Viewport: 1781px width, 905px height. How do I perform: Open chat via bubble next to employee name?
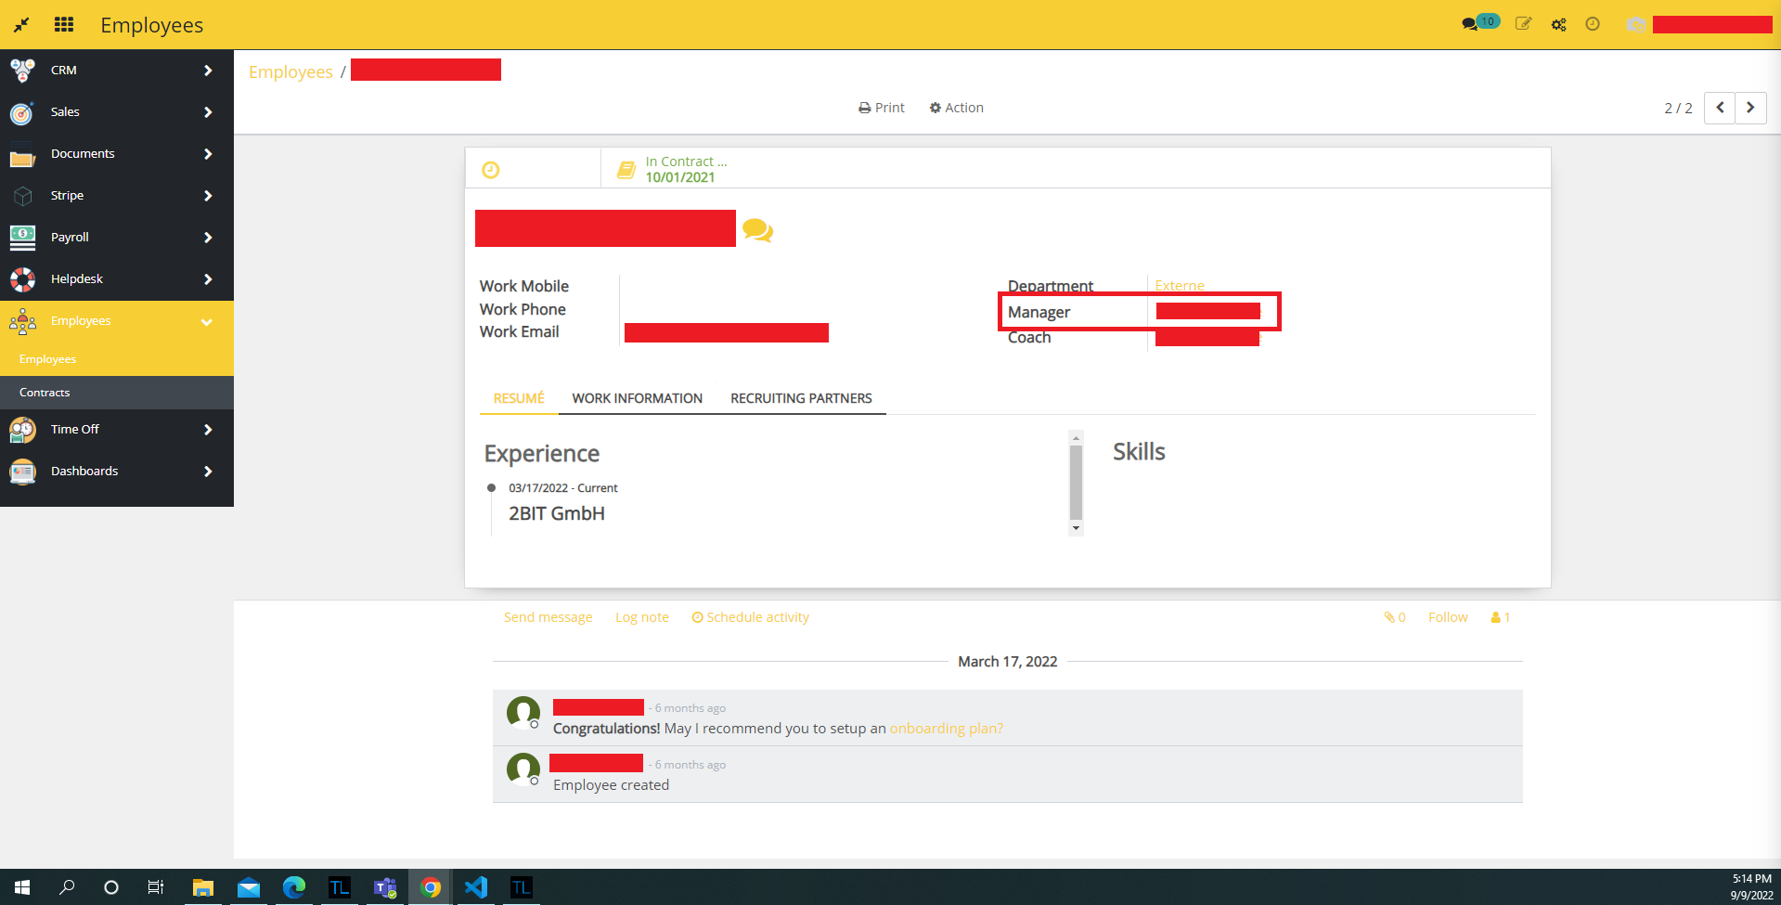click(759, 228)
